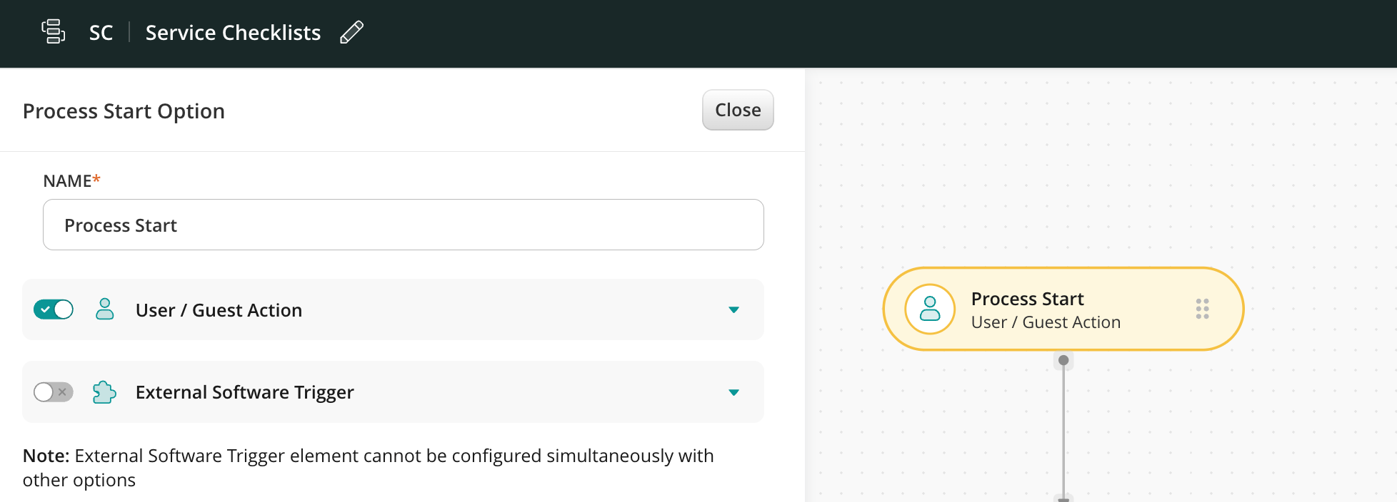Click the Process Start Option panel heading
1397x502 pixels.
point(124,111)
